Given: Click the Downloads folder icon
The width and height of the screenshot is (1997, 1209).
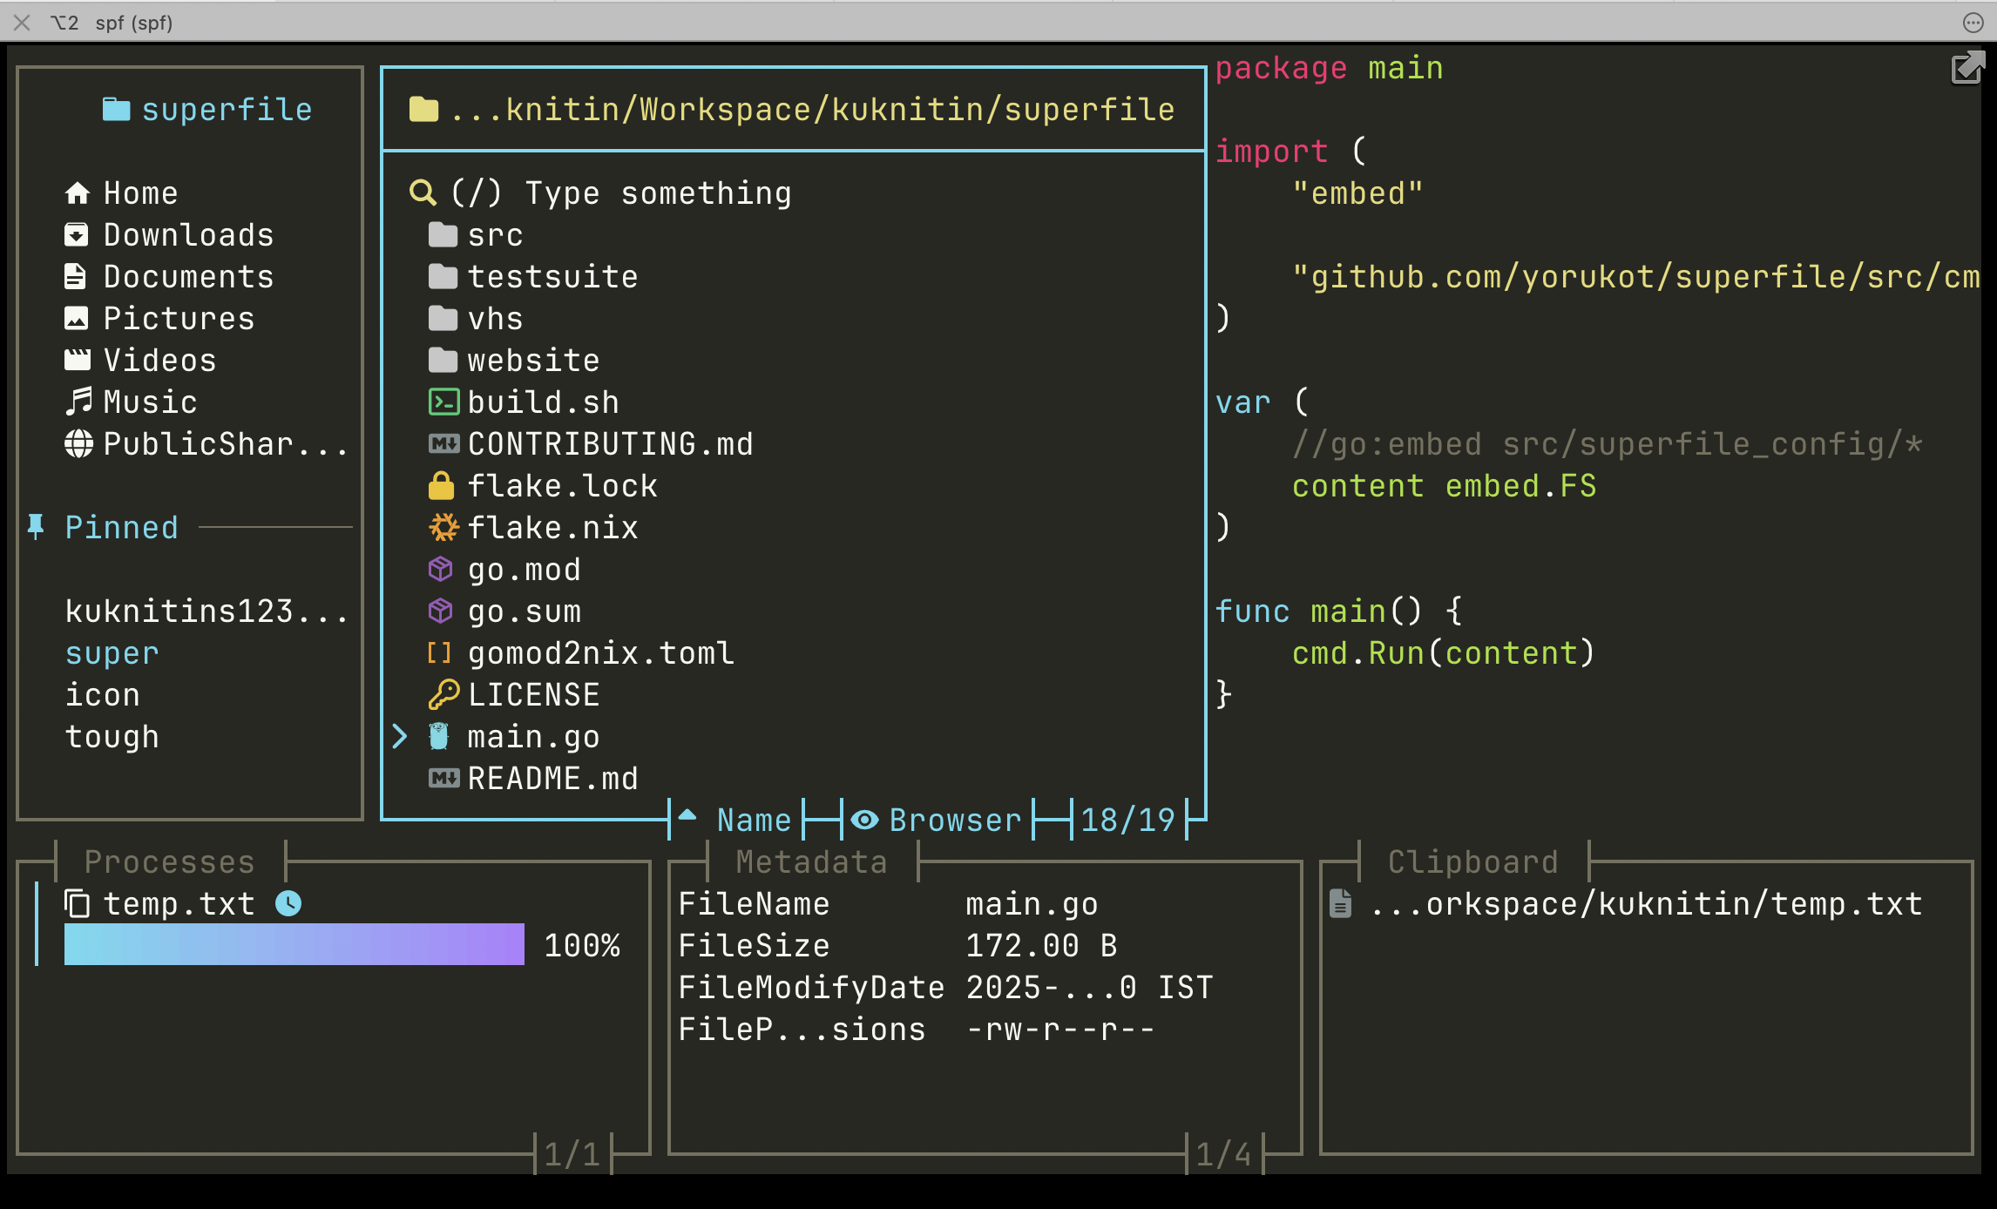Looking at the screenshot, I should tap(77, 235).
